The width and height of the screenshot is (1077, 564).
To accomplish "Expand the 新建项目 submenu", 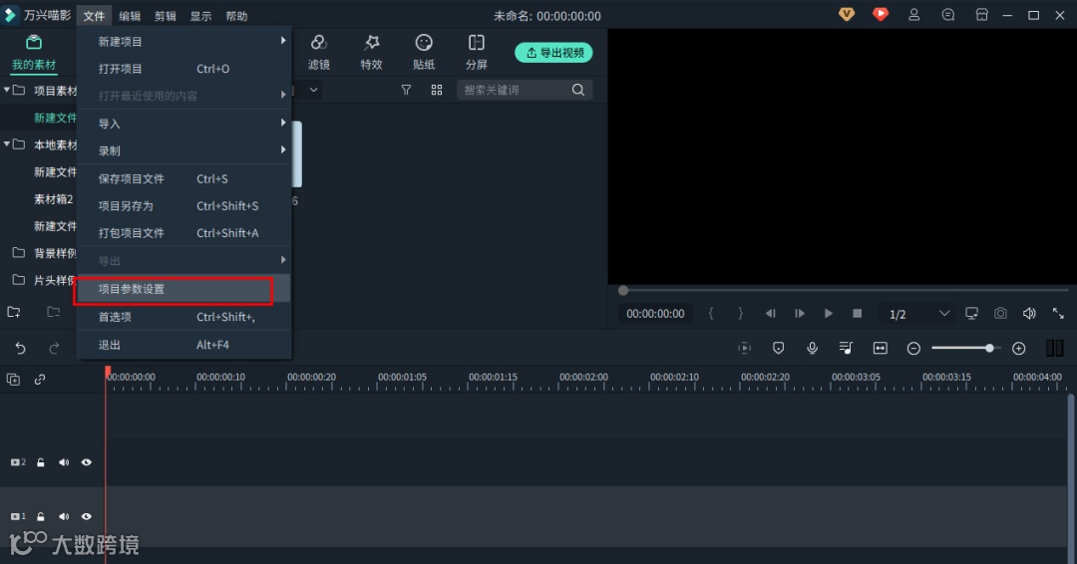I will pyautogui.click(x=184, y=41).
